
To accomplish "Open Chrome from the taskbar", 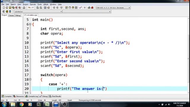I will (x=22, y=104).
